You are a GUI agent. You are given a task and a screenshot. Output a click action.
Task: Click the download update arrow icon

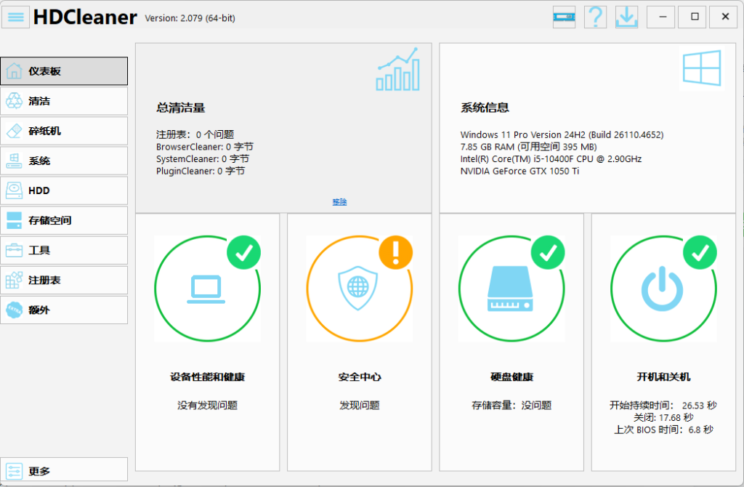tap(626, 17)
